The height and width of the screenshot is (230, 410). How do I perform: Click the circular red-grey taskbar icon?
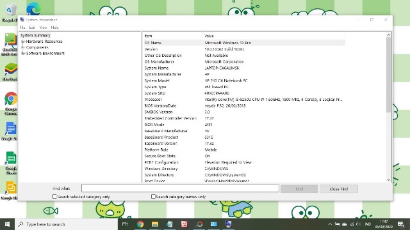(x=199, y=224)
